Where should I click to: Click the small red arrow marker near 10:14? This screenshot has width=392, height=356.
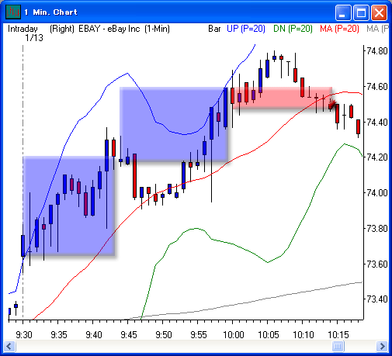[x=332, y=104]
